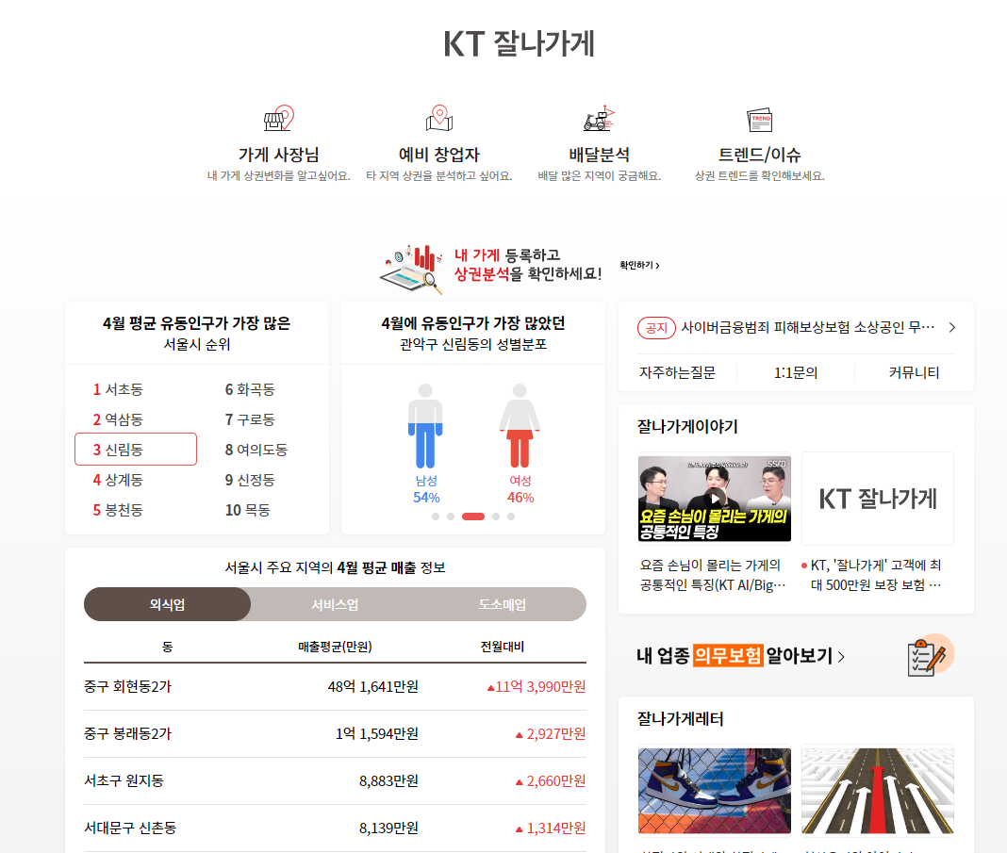The height and width of the screenshot is (853, 1007).
Task: Open the 요즘 손님이 몰리는 가게의 caption
Action: point(712,575)
